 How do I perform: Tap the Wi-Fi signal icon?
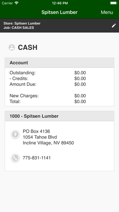(17, 3)
